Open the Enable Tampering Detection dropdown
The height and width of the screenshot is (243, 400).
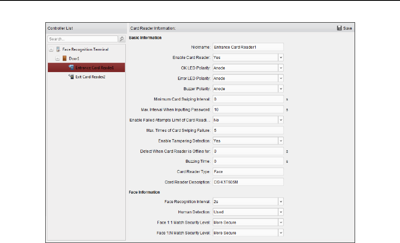point(280,141)
